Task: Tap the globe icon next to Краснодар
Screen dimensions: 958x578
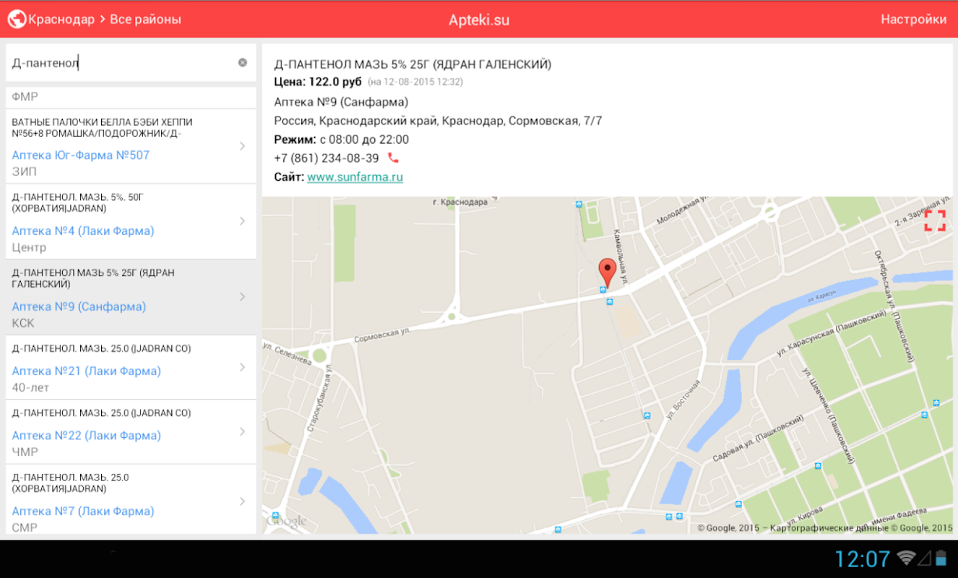Action: coord(16,20)
